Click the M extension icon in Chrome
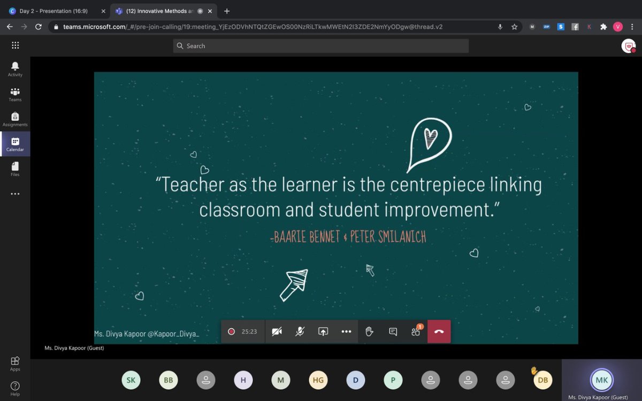The image size is (642, 401). click(x=532, y=27)
